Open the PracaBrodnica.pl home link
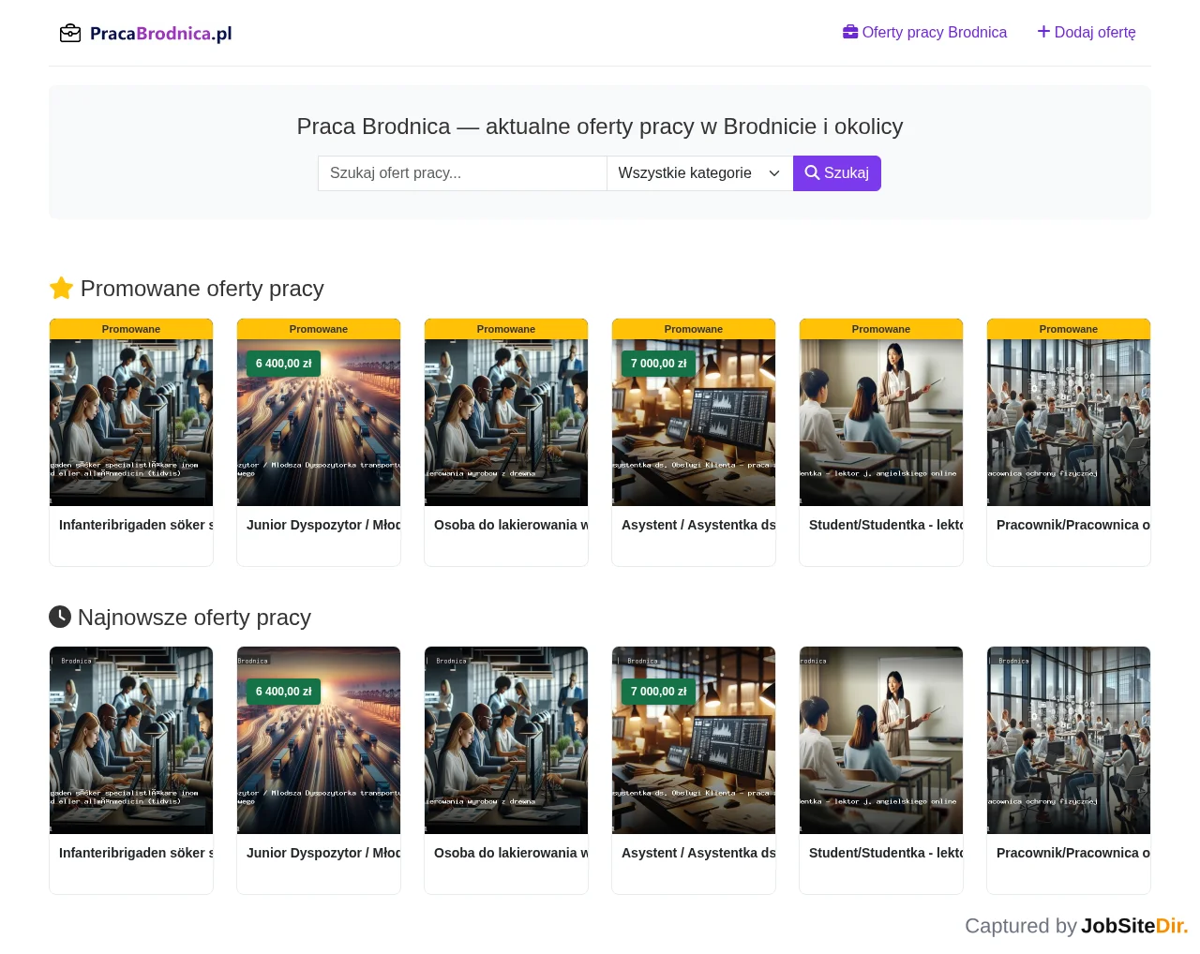Screen dimensions: 1200x954 145,34
